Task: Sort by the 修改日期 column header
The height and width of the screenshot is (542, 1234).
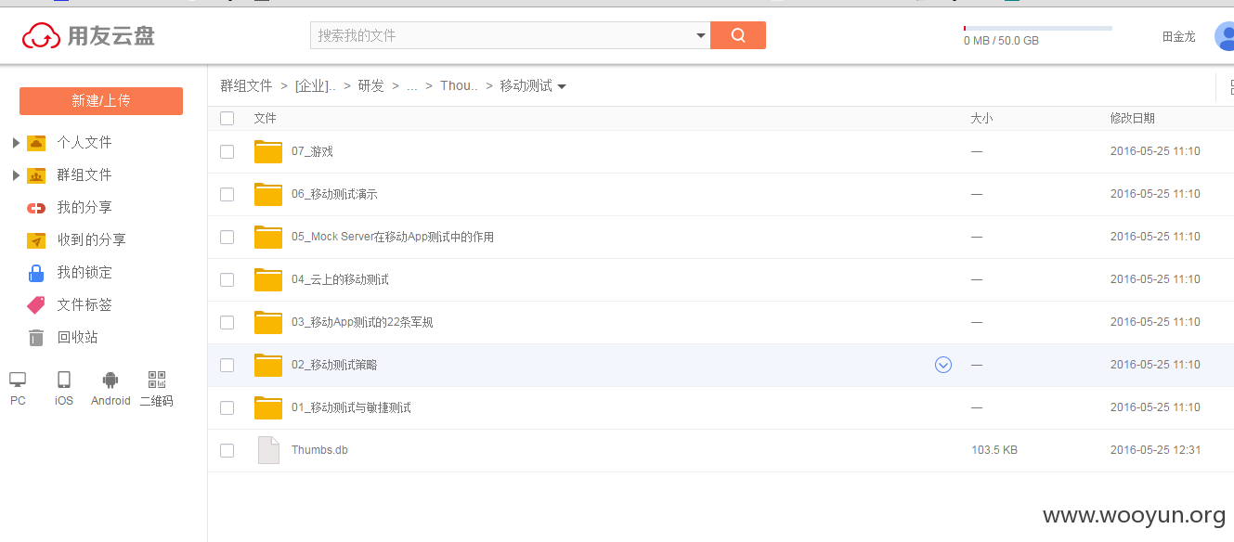Action: [x=1133, y=118]
